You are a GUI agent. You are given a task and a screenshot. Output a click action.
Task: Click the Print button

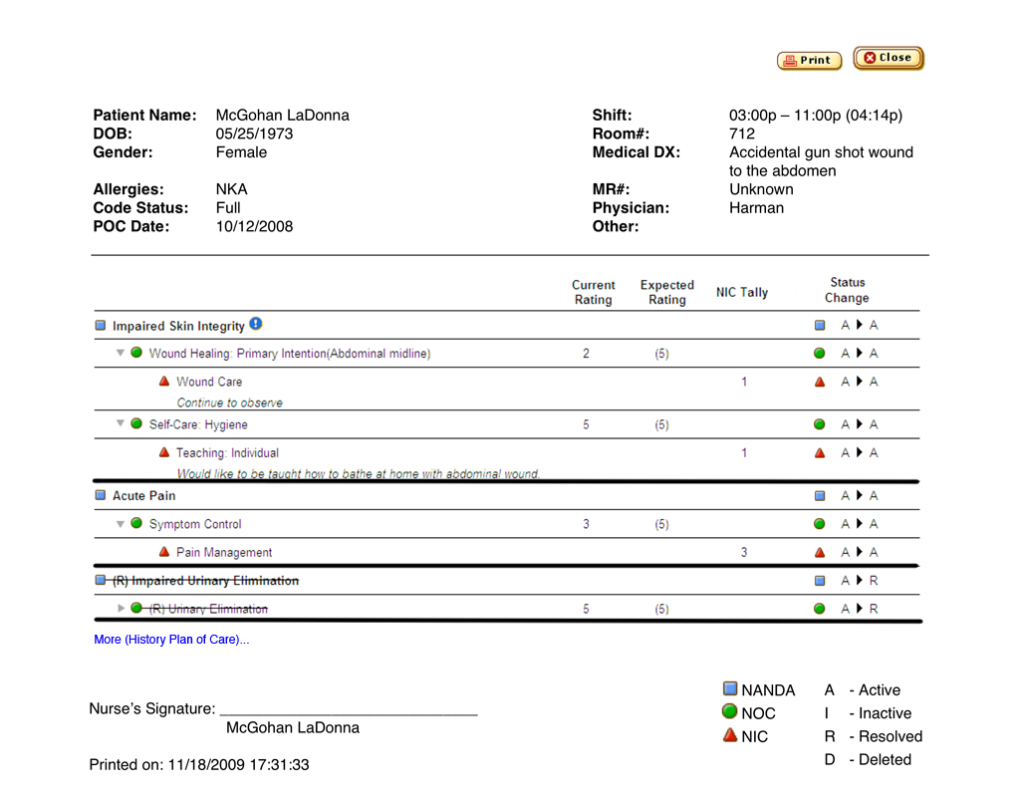click(x=809, y=60)
